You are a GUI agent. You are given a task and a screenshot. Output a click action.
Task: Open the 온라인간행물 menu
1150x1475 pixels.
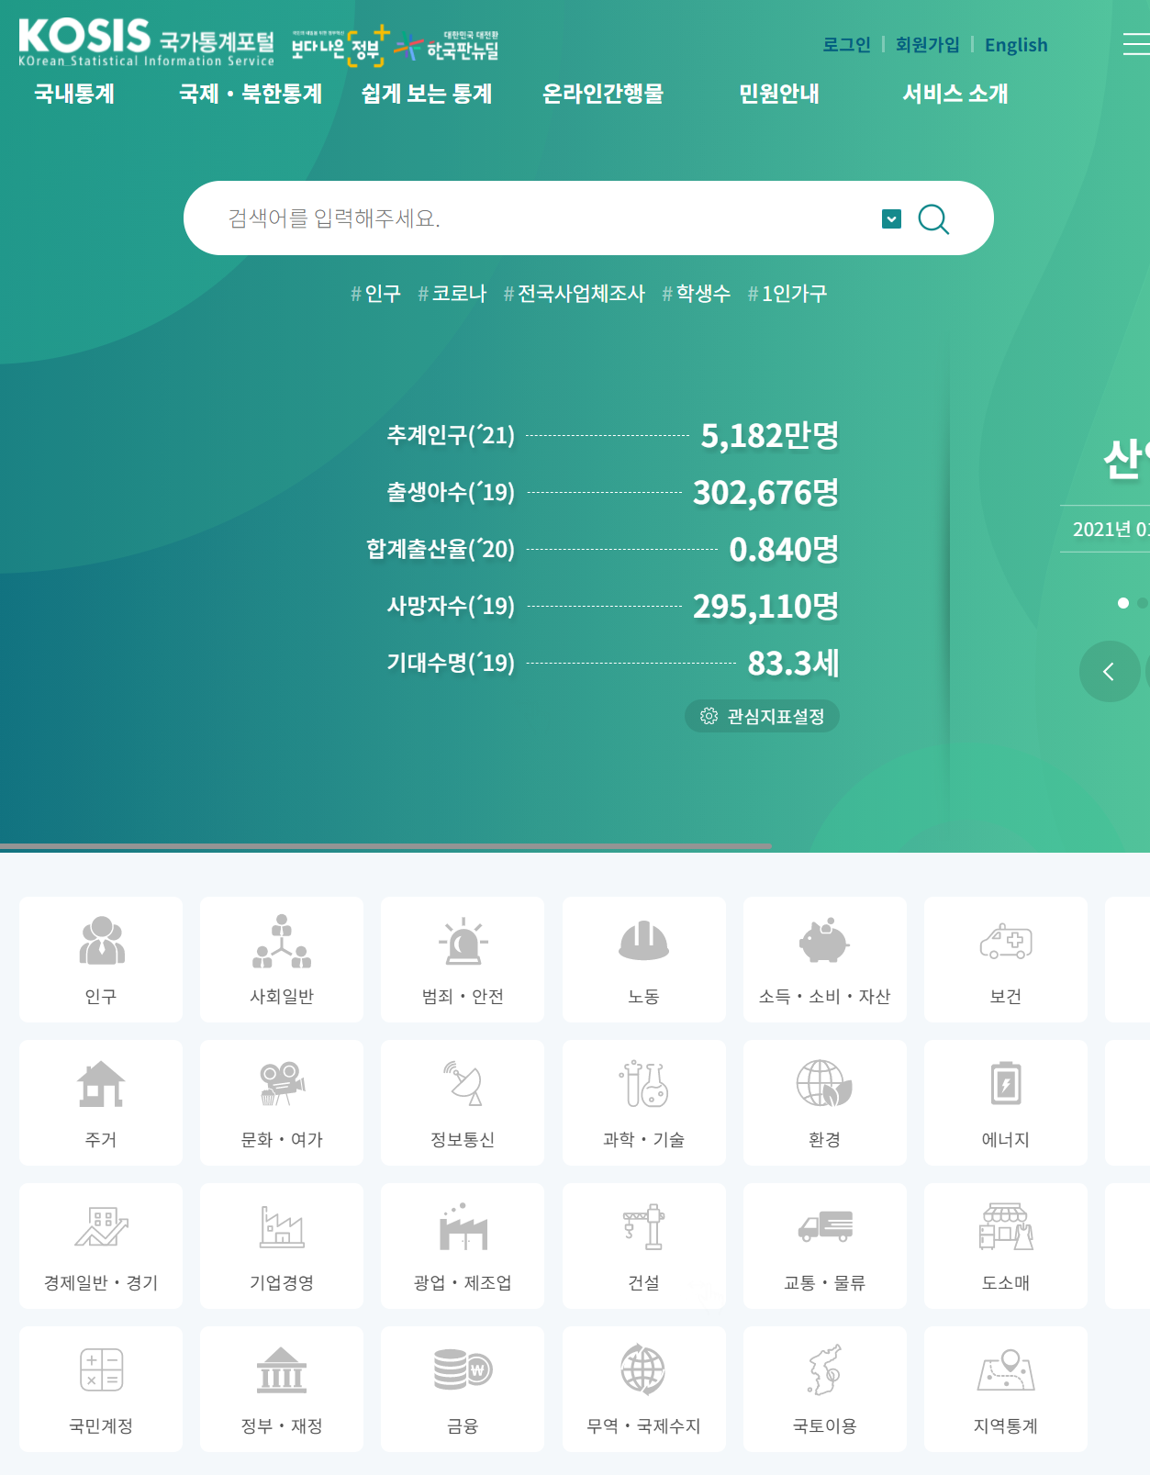click(603, 94)
